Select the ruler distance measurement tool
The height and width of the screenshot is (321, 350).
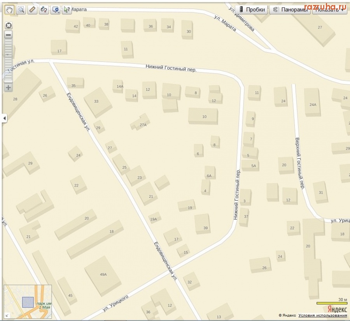coord(32,10)
